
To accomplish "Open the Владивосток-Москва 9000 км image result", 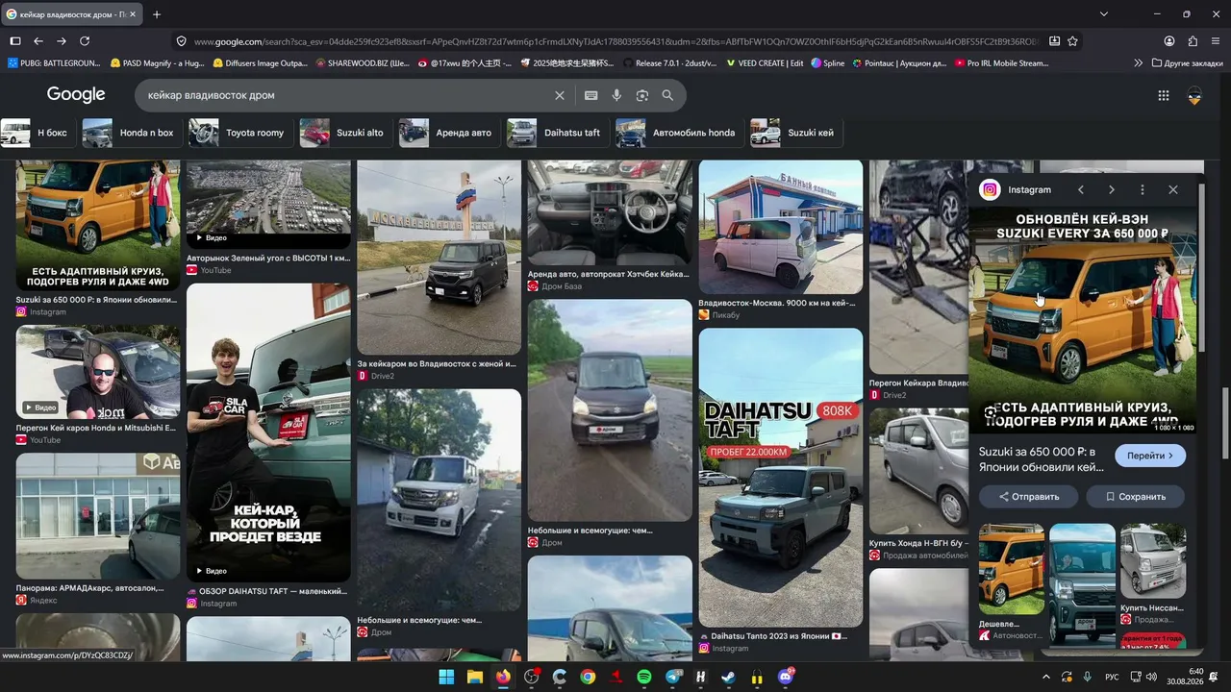I will 781,227.
